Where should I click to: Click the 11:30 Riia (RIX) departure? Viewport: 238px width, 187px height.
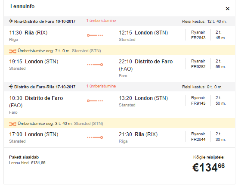[x=28, y=33]
